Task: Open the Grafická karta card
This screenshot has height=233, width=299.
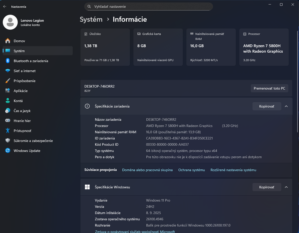Action: pyautogui.click(x=158, y=47)
